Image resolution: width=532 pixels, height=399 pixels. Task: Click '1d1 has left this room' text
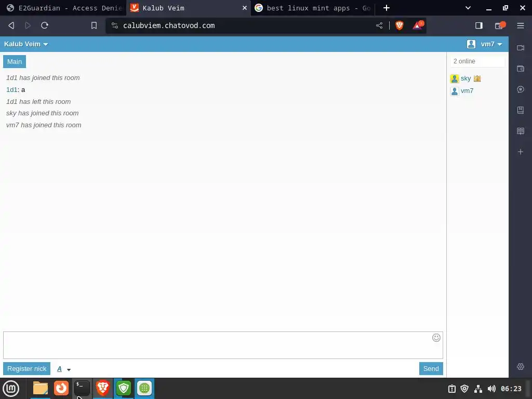pyautogui.click(x=38, y=102)
